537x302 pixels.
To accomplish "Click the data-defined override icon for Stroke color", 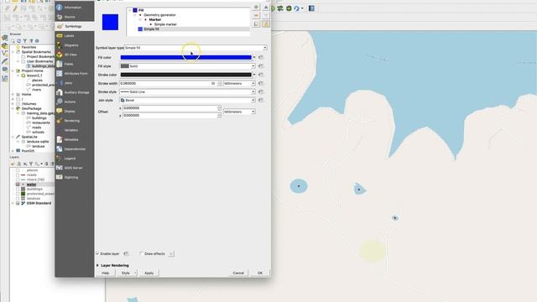I will (x=261, y=75).
